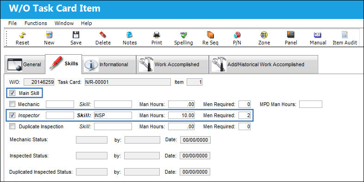Click the Mechanic Status Date field
This screenshot has height=182, width=364.
[195, 140]
